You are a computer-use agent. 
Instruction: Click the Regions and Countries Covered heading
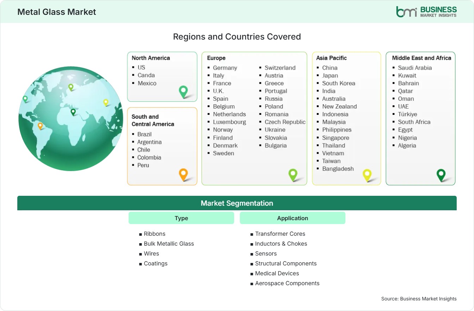[x=237, y=36]
